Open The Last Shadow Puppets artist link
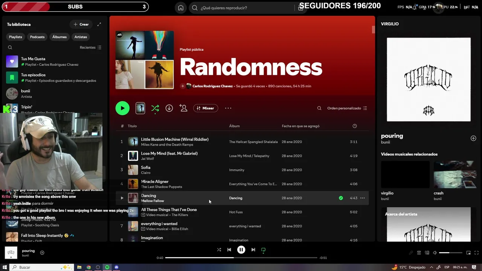Screen dimensions: 482x271 (162, 187)
